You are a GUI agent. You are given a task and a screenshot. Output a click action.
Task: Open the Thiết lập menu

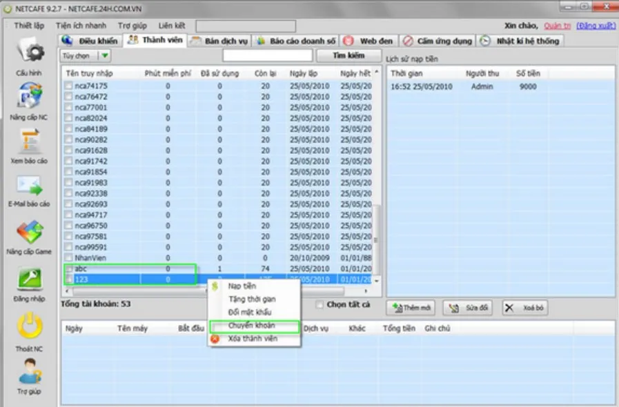pyautogui.click(x=29, y=26)
